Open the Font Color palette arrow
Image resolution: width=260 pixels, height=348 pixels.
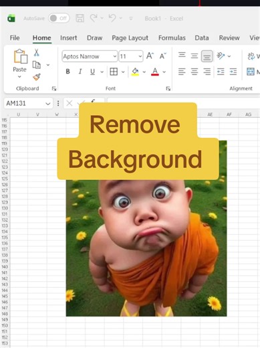[x=164, y=72]
